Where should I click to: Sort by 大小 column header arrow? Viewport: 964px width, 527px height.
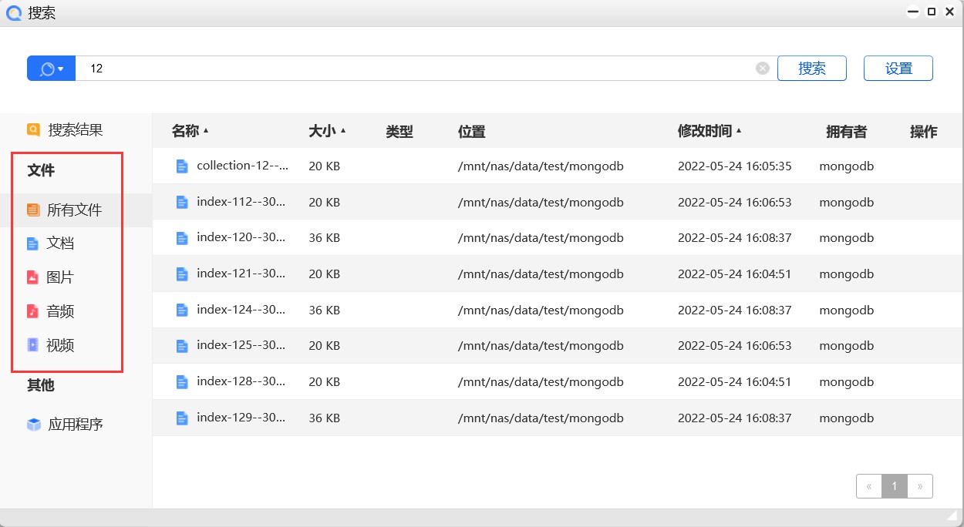343,131
